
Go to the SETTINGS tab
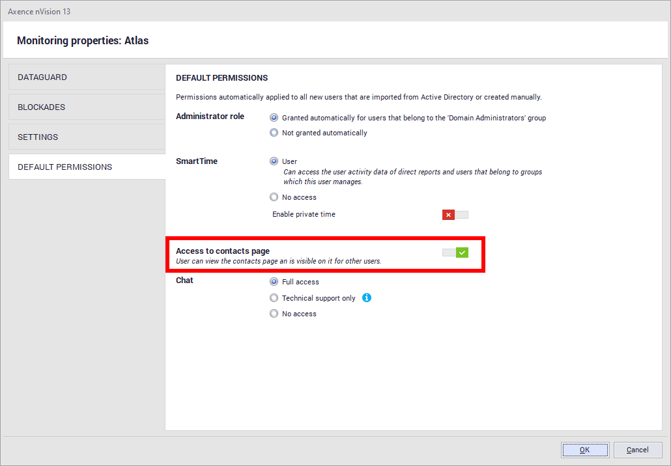[87, 137]
